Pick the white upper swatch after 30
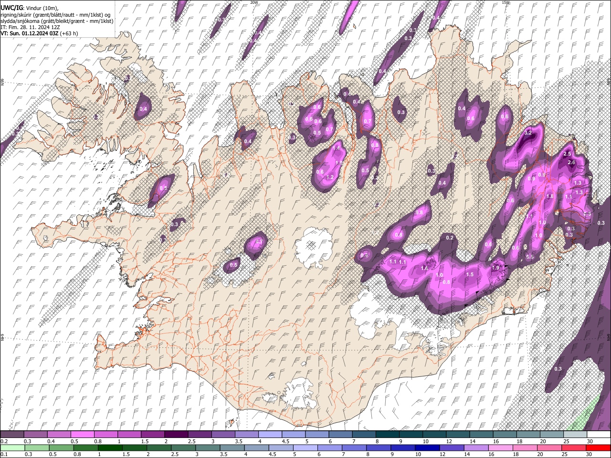611x458 pixels. click(x=599, y=435)
